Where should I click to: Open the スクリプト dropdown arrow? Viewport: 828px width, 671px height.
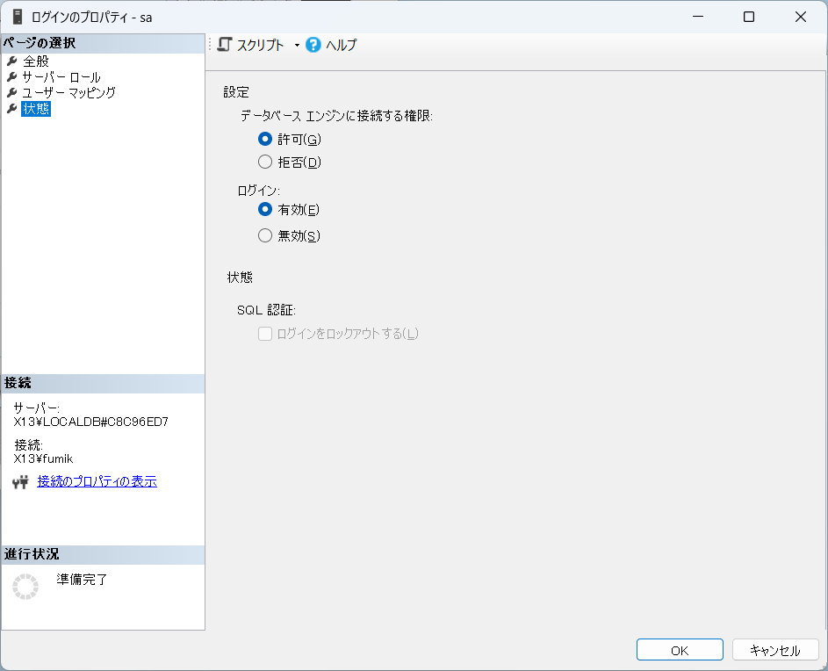[x=297, y=46]
